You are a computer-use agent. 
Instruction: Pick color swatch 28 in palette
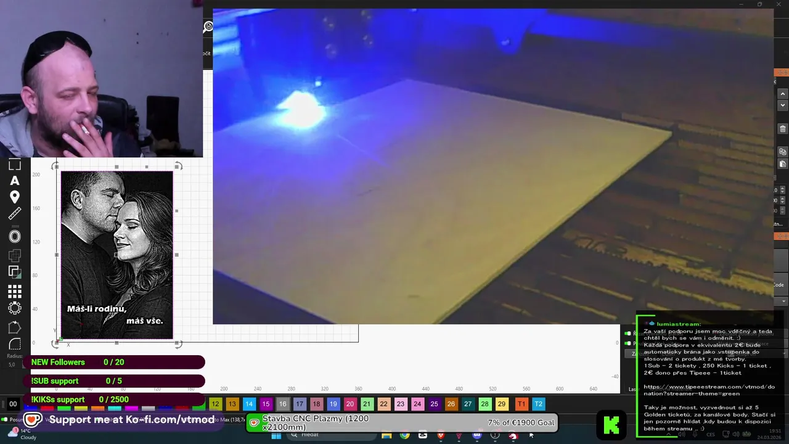coord(484,404)
